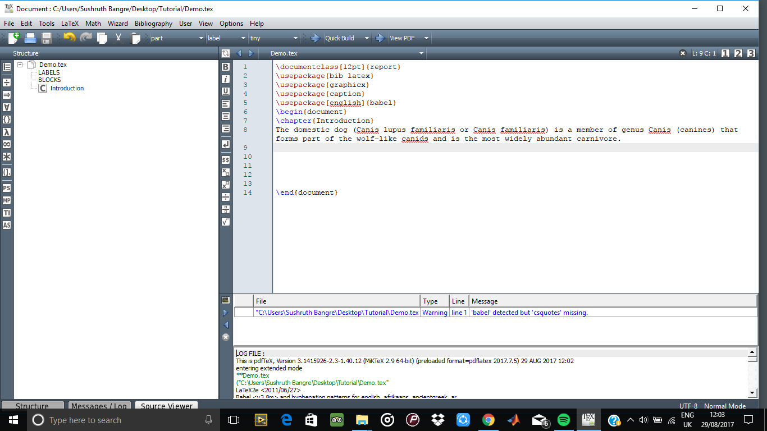
Task: Apply italic formatting with the i icon
Action: [226, 79]
